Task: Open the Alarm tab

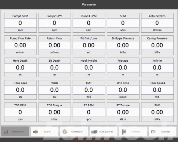Action: (45, 131)
